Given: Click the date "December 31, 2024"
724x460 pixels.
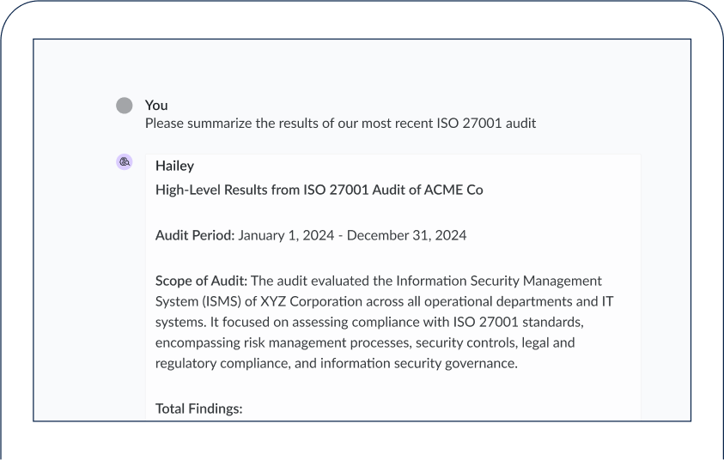Looking at the screenshot, I should (x=406, y=235).
